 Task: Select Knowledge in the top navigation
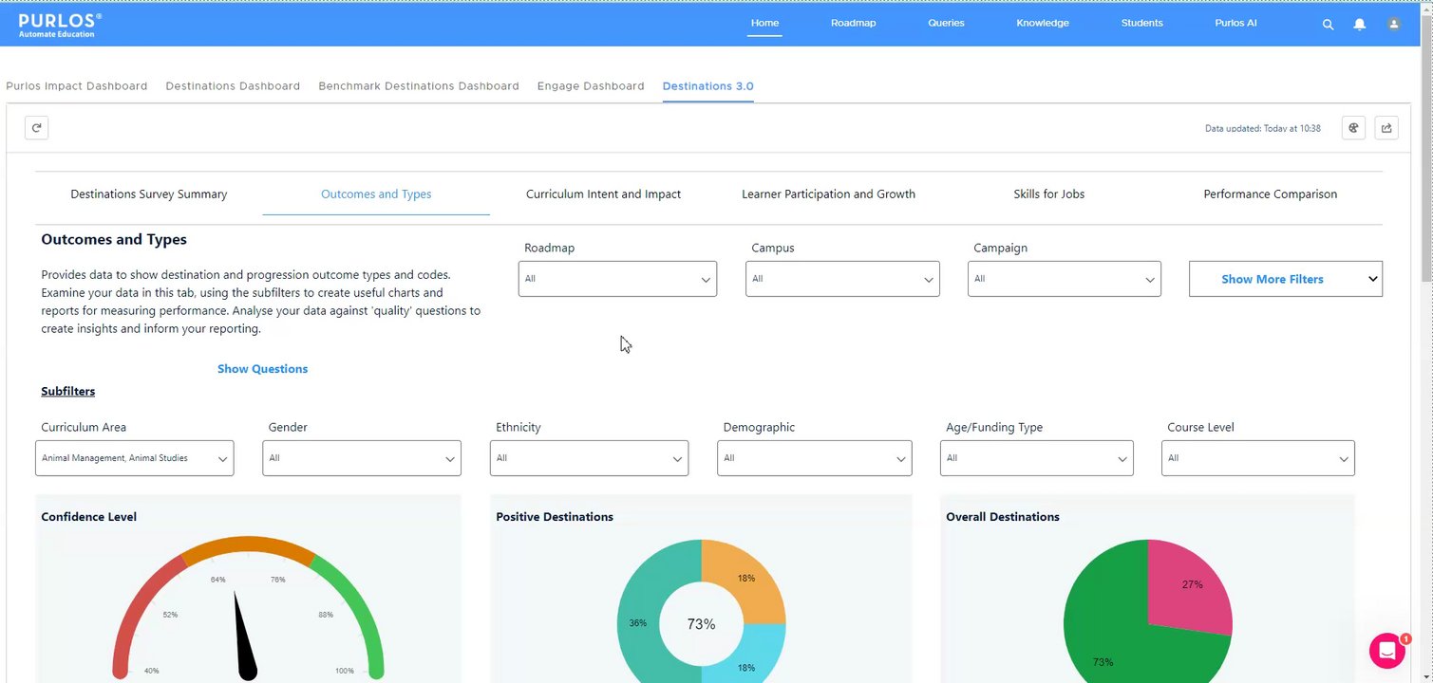1042,23
